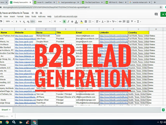Screen dimensions: 166x125
Task: Open a new browser tab
Action: coord(155,2)
